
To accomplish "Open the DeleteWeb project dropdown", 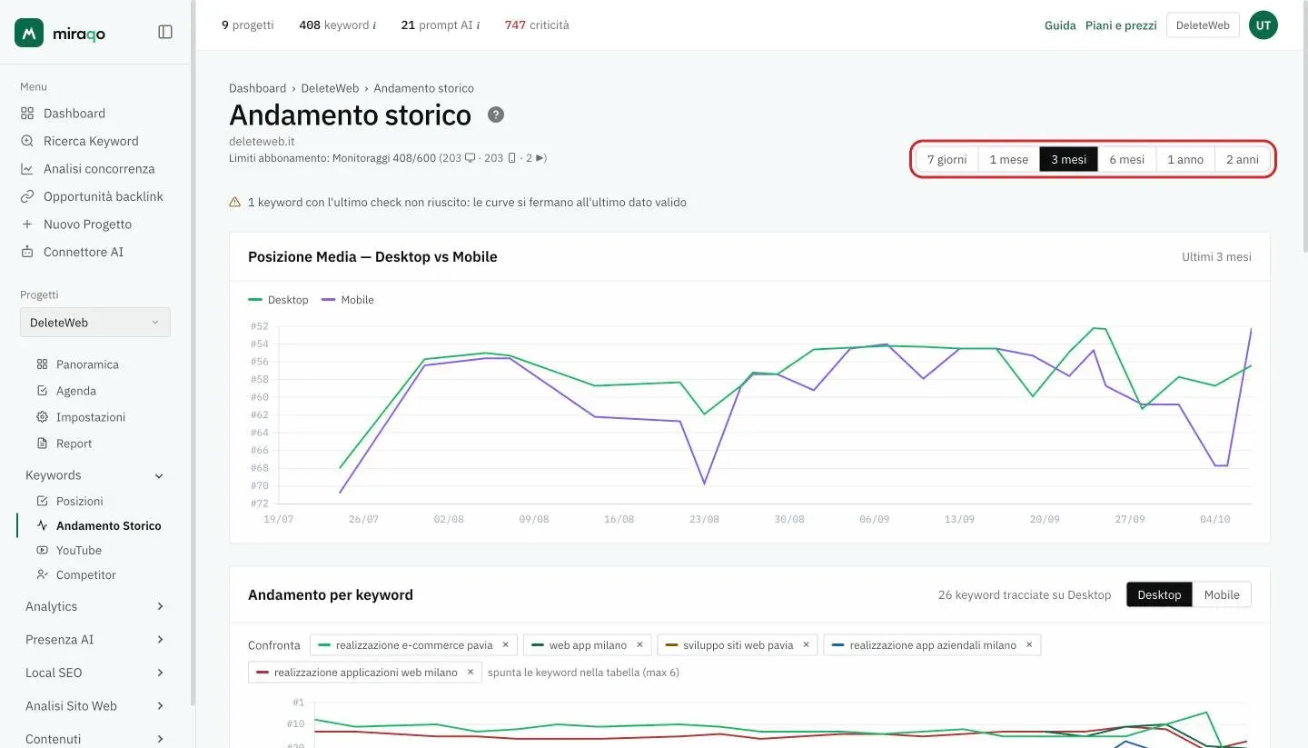I will (x=95, y=323).
